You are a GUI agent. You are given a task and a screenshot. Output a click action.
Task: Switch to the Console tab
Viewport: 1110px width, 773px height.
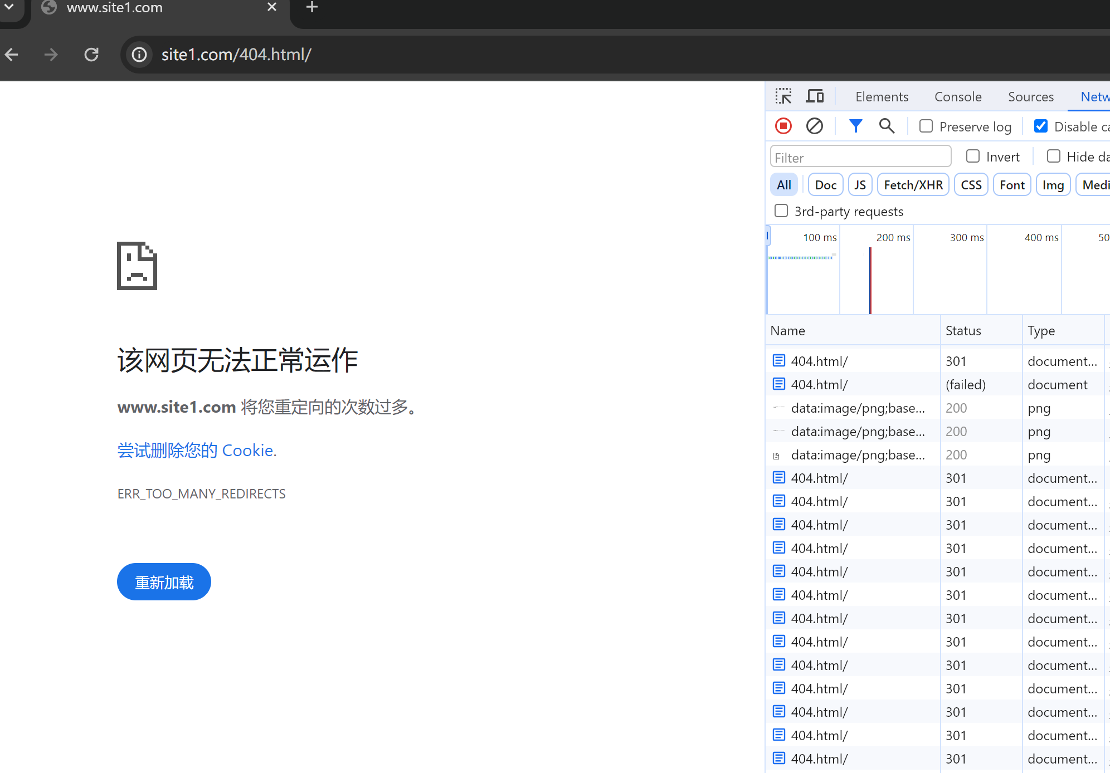(x=957, y=97)
